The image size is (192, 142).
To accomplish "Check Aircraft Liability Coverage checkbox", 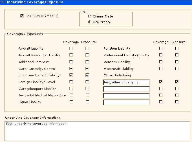I will (71, 48).
